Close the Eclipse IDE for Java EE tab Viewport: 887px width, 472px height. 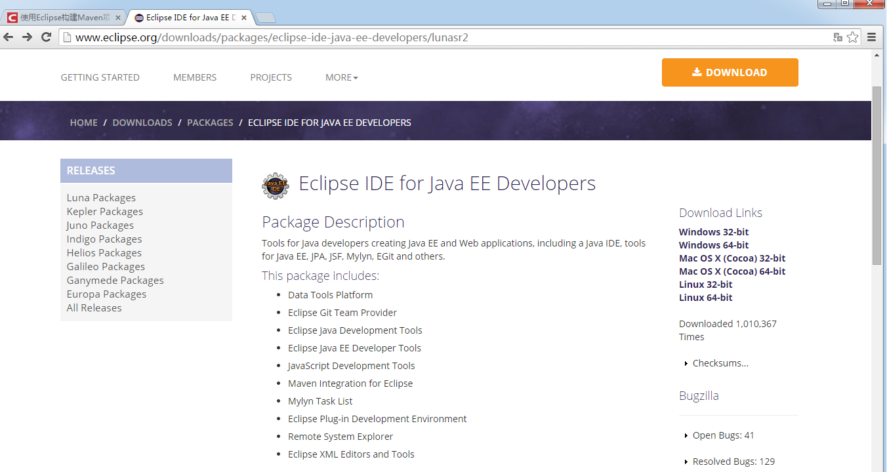pos(245,18)
